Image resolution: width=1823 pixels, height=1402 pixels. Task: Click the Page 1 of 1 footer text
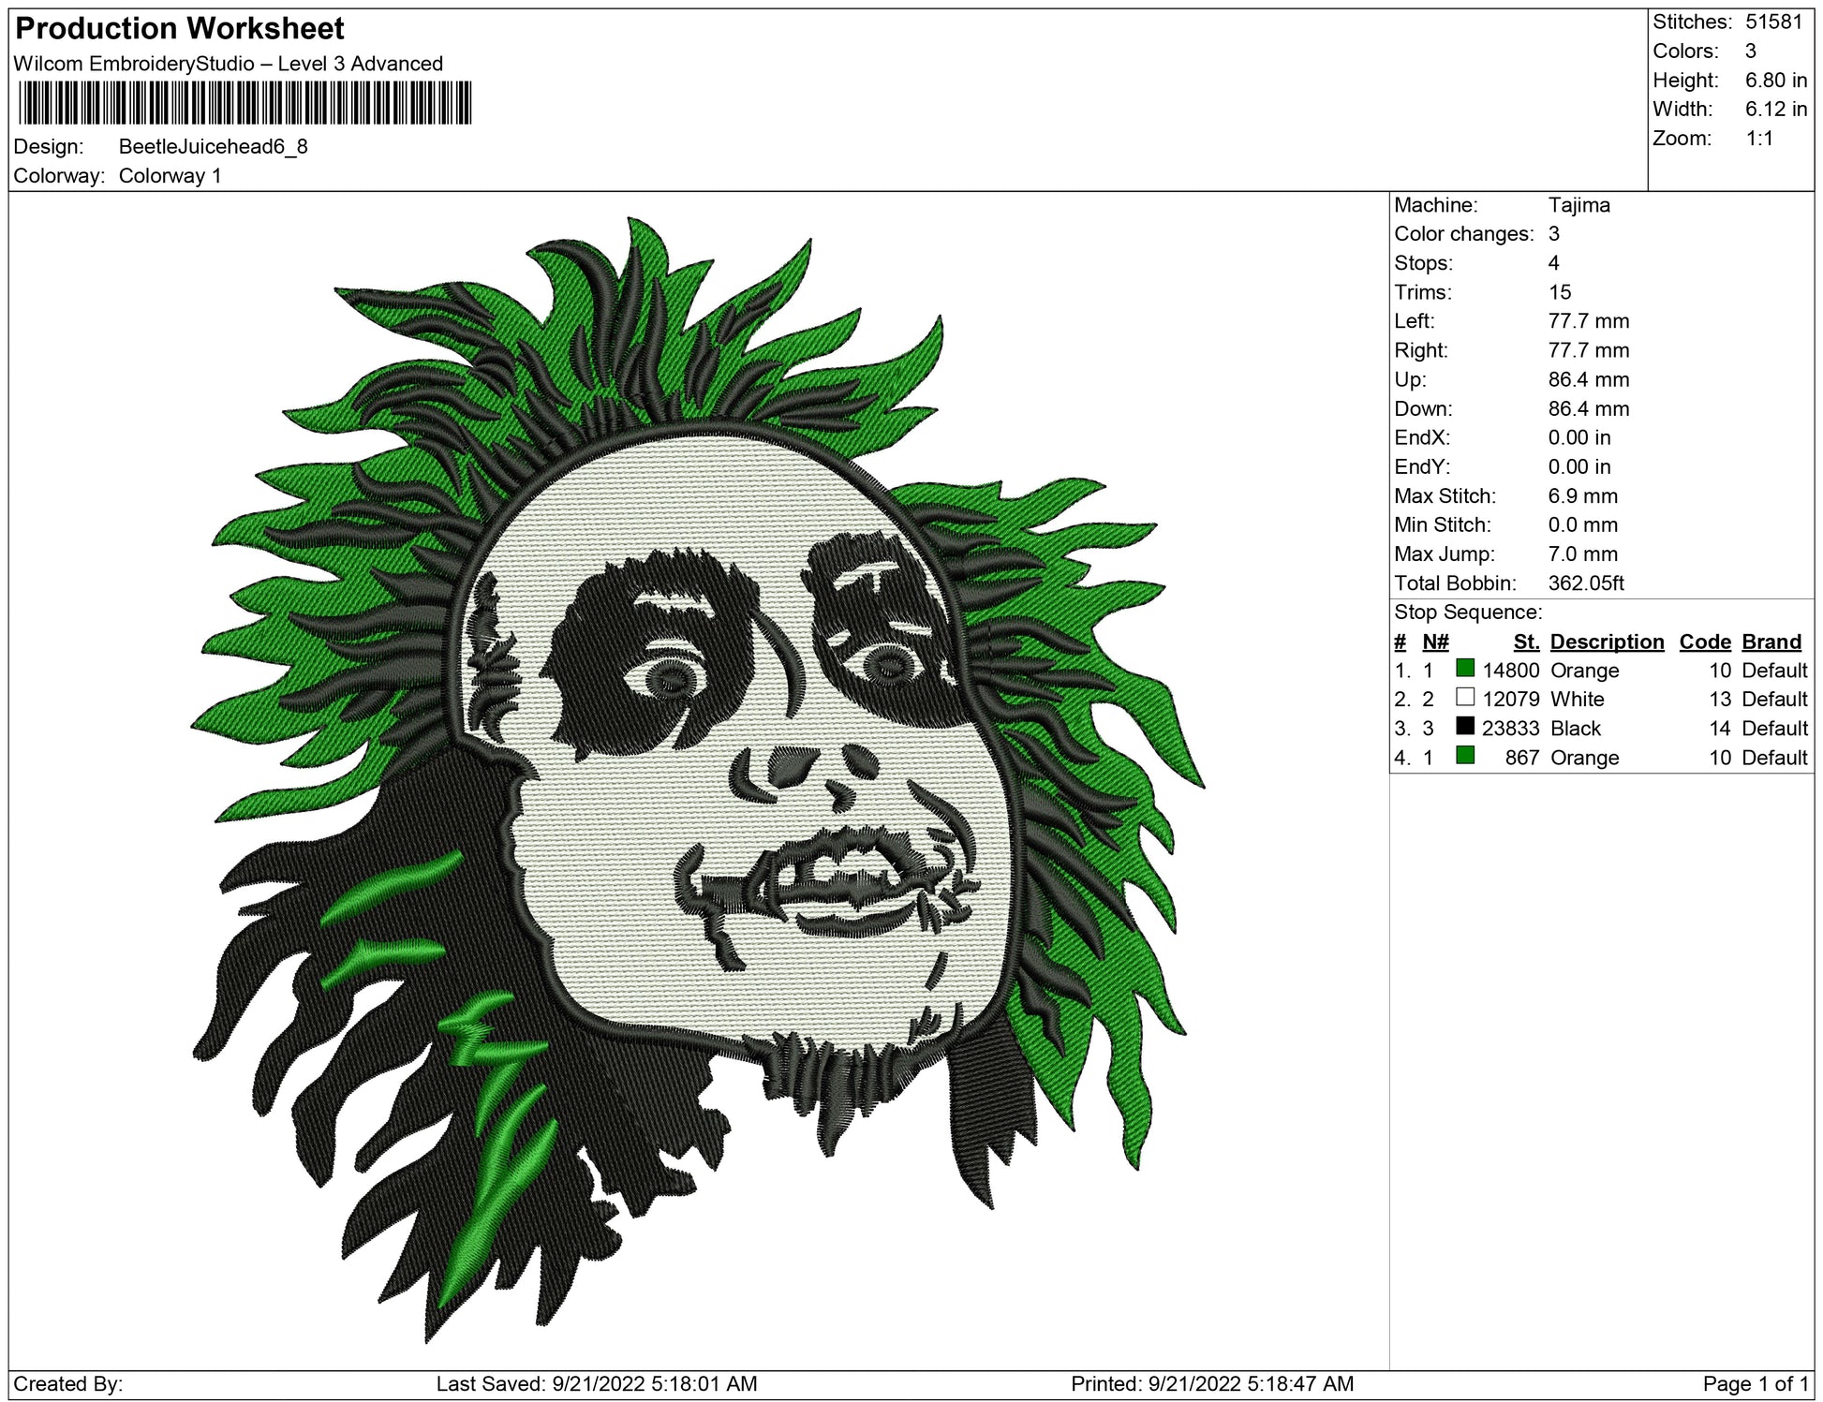pos(1755,1383)
